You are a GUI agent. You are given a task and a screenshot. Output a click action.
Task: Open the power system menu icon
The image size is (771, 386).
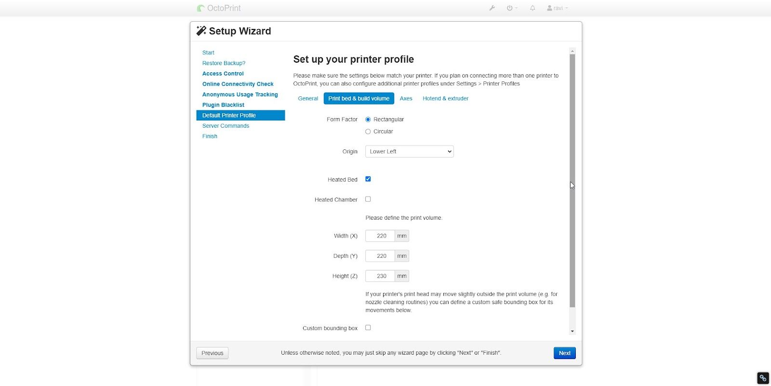[511, 8]
